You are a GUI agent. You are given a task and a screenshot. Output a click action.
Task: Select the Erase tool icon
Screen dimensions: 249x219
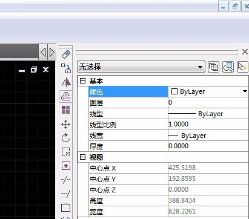point(66,54)
